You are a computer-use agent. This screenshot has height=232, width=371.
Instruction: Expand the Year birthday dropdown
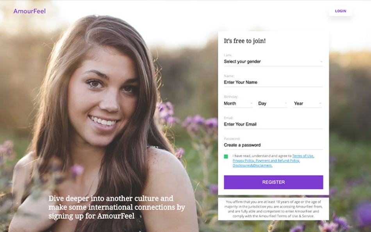[x=308, y=104]
